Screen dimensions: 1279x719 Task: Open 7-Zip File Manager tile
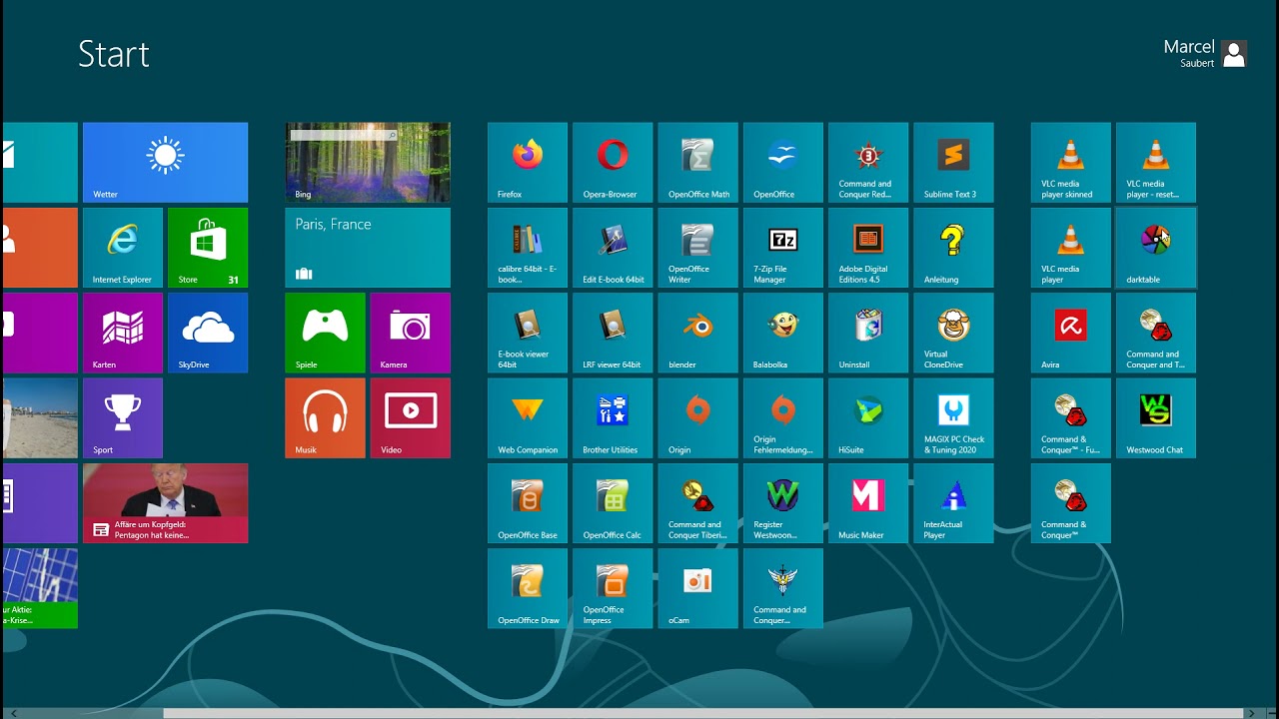coord(783,248)
